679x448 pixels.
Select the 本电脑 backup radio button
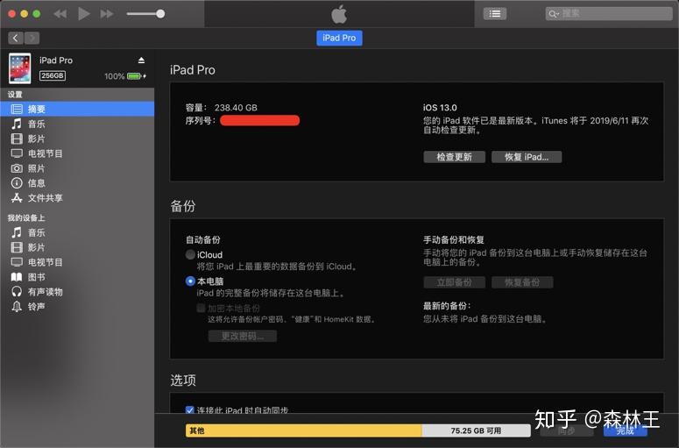[x=190, y=281]
